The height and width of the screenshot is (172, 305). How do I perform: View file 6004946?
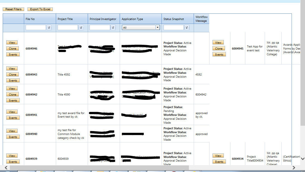pyautogui.click(x=12, y=42)
